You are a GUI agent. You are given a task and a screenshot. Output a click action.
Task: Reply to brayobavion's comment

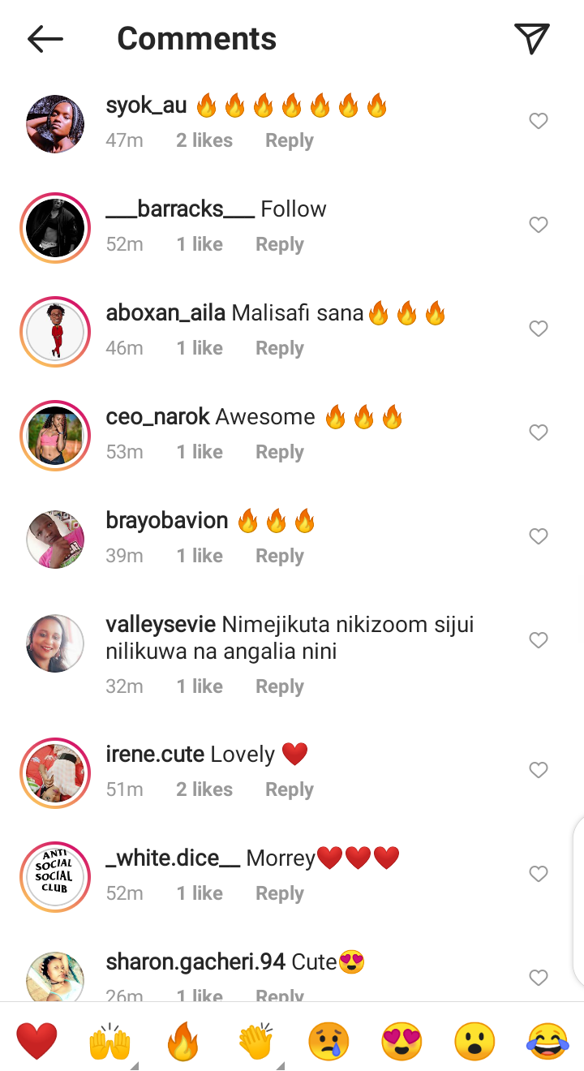pyautogui.click(x=280, y=556)
